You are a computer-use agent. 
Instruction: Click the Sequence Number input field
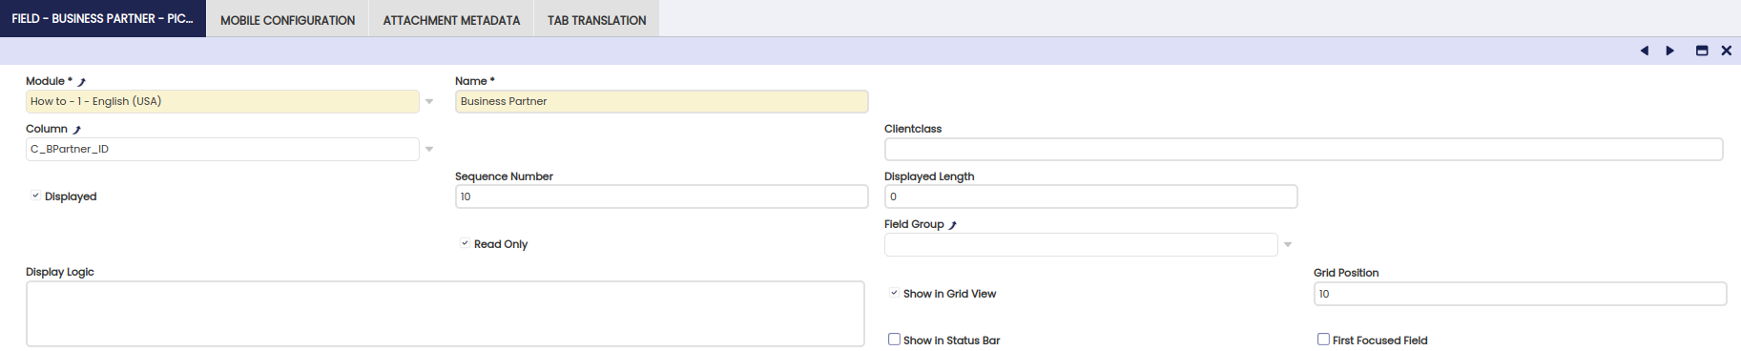(662, 196)
